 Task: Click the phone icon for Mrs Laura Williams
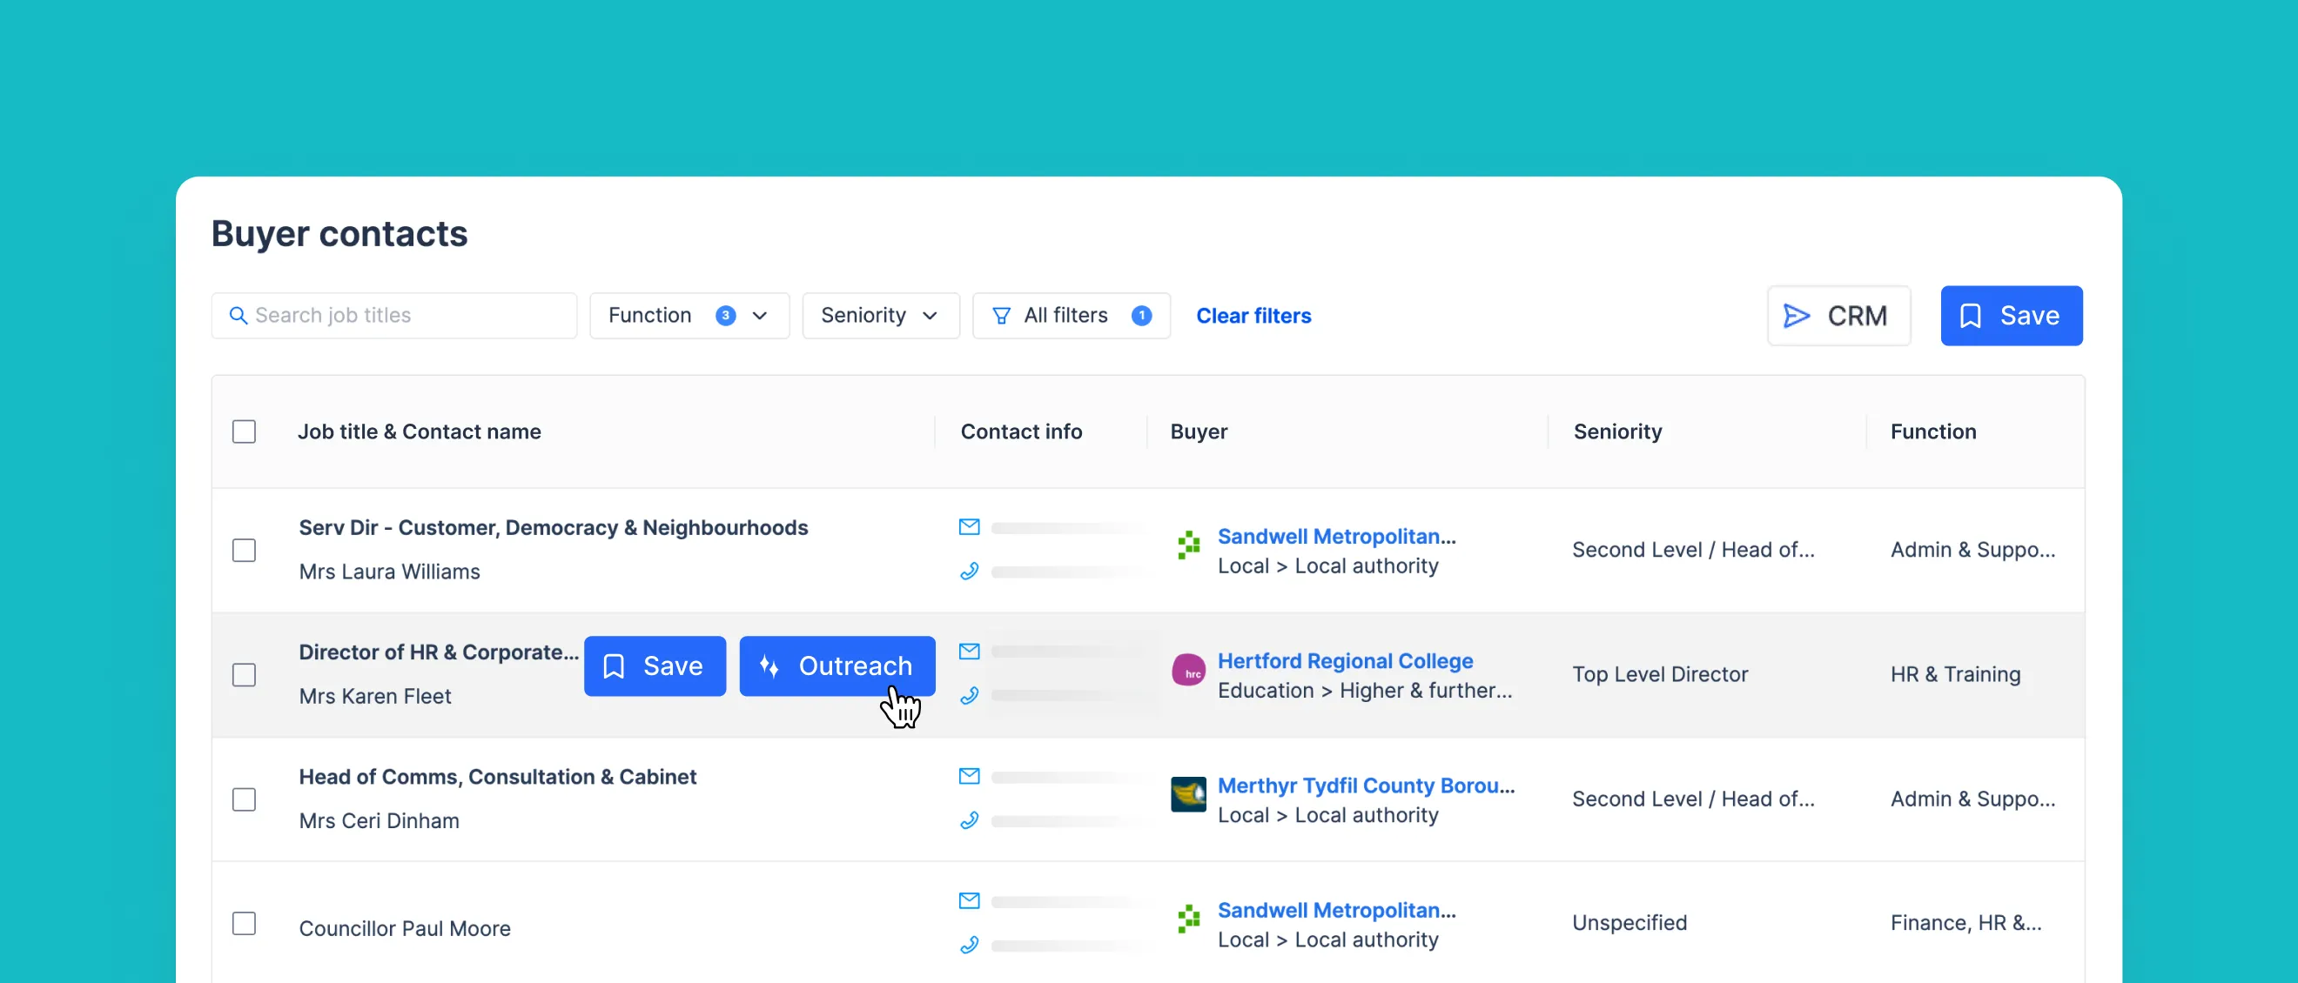[x=969, y=572]
